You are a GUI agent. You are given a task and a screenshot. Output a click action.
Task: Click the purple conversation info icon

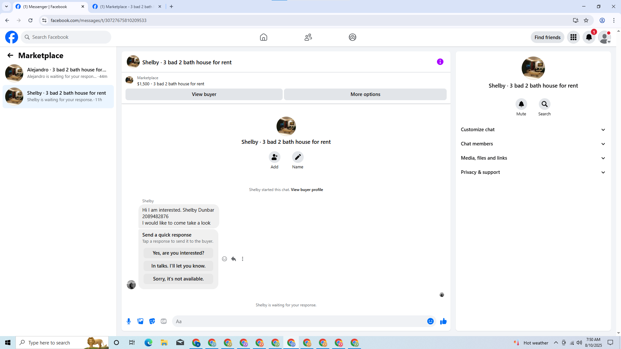pos(440,62)
